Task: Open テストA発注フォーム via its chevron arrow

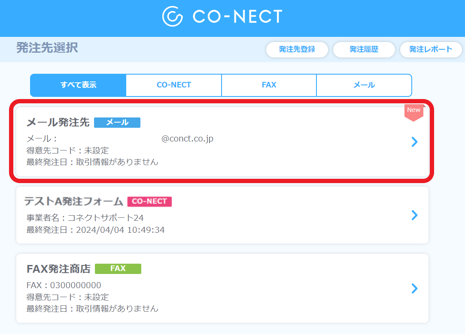Action: pos(413,215)
